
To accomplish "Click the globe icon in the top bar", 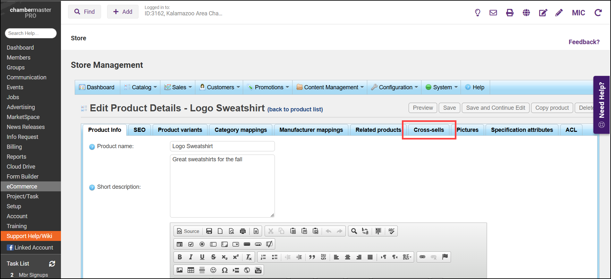I will [526, 13].
